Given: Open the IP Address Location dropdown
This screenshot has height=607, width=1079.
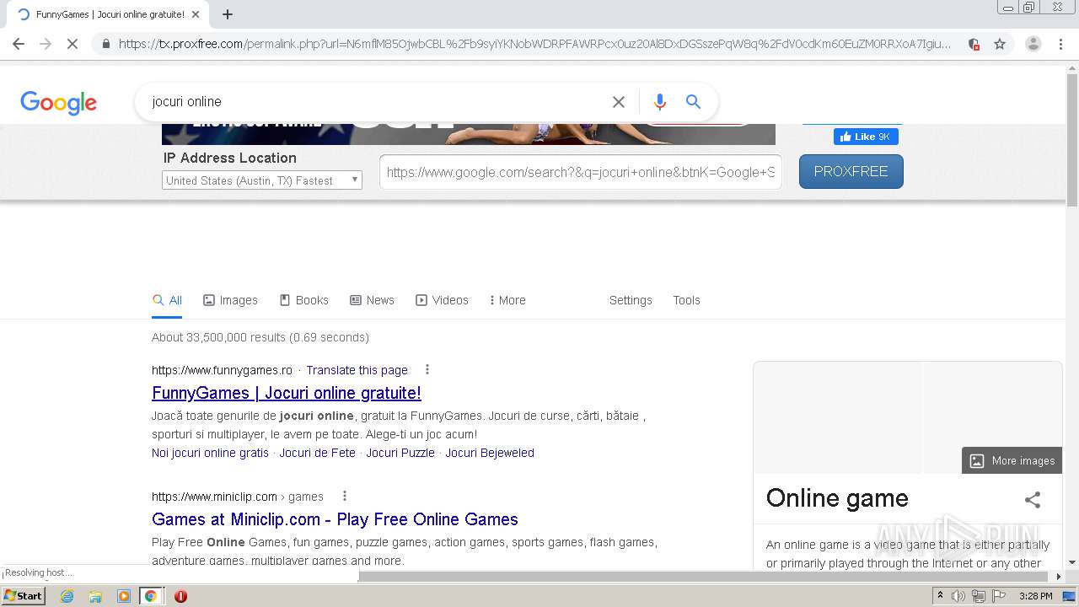Looking at the screenshot, I should 262,180.
